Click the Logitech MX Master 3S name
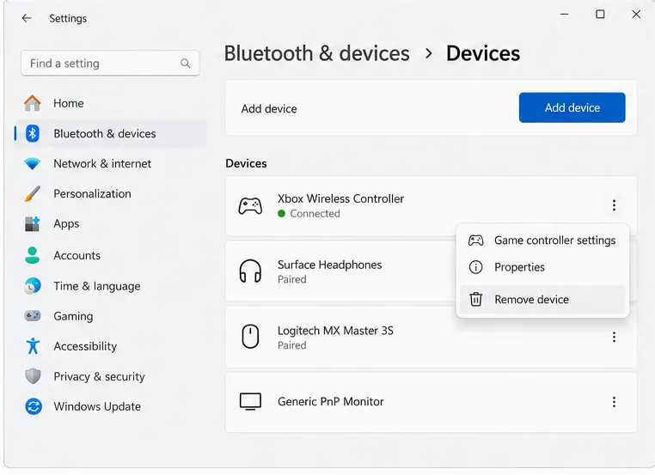This screenshot has height=475, width=655. point(335,331)
